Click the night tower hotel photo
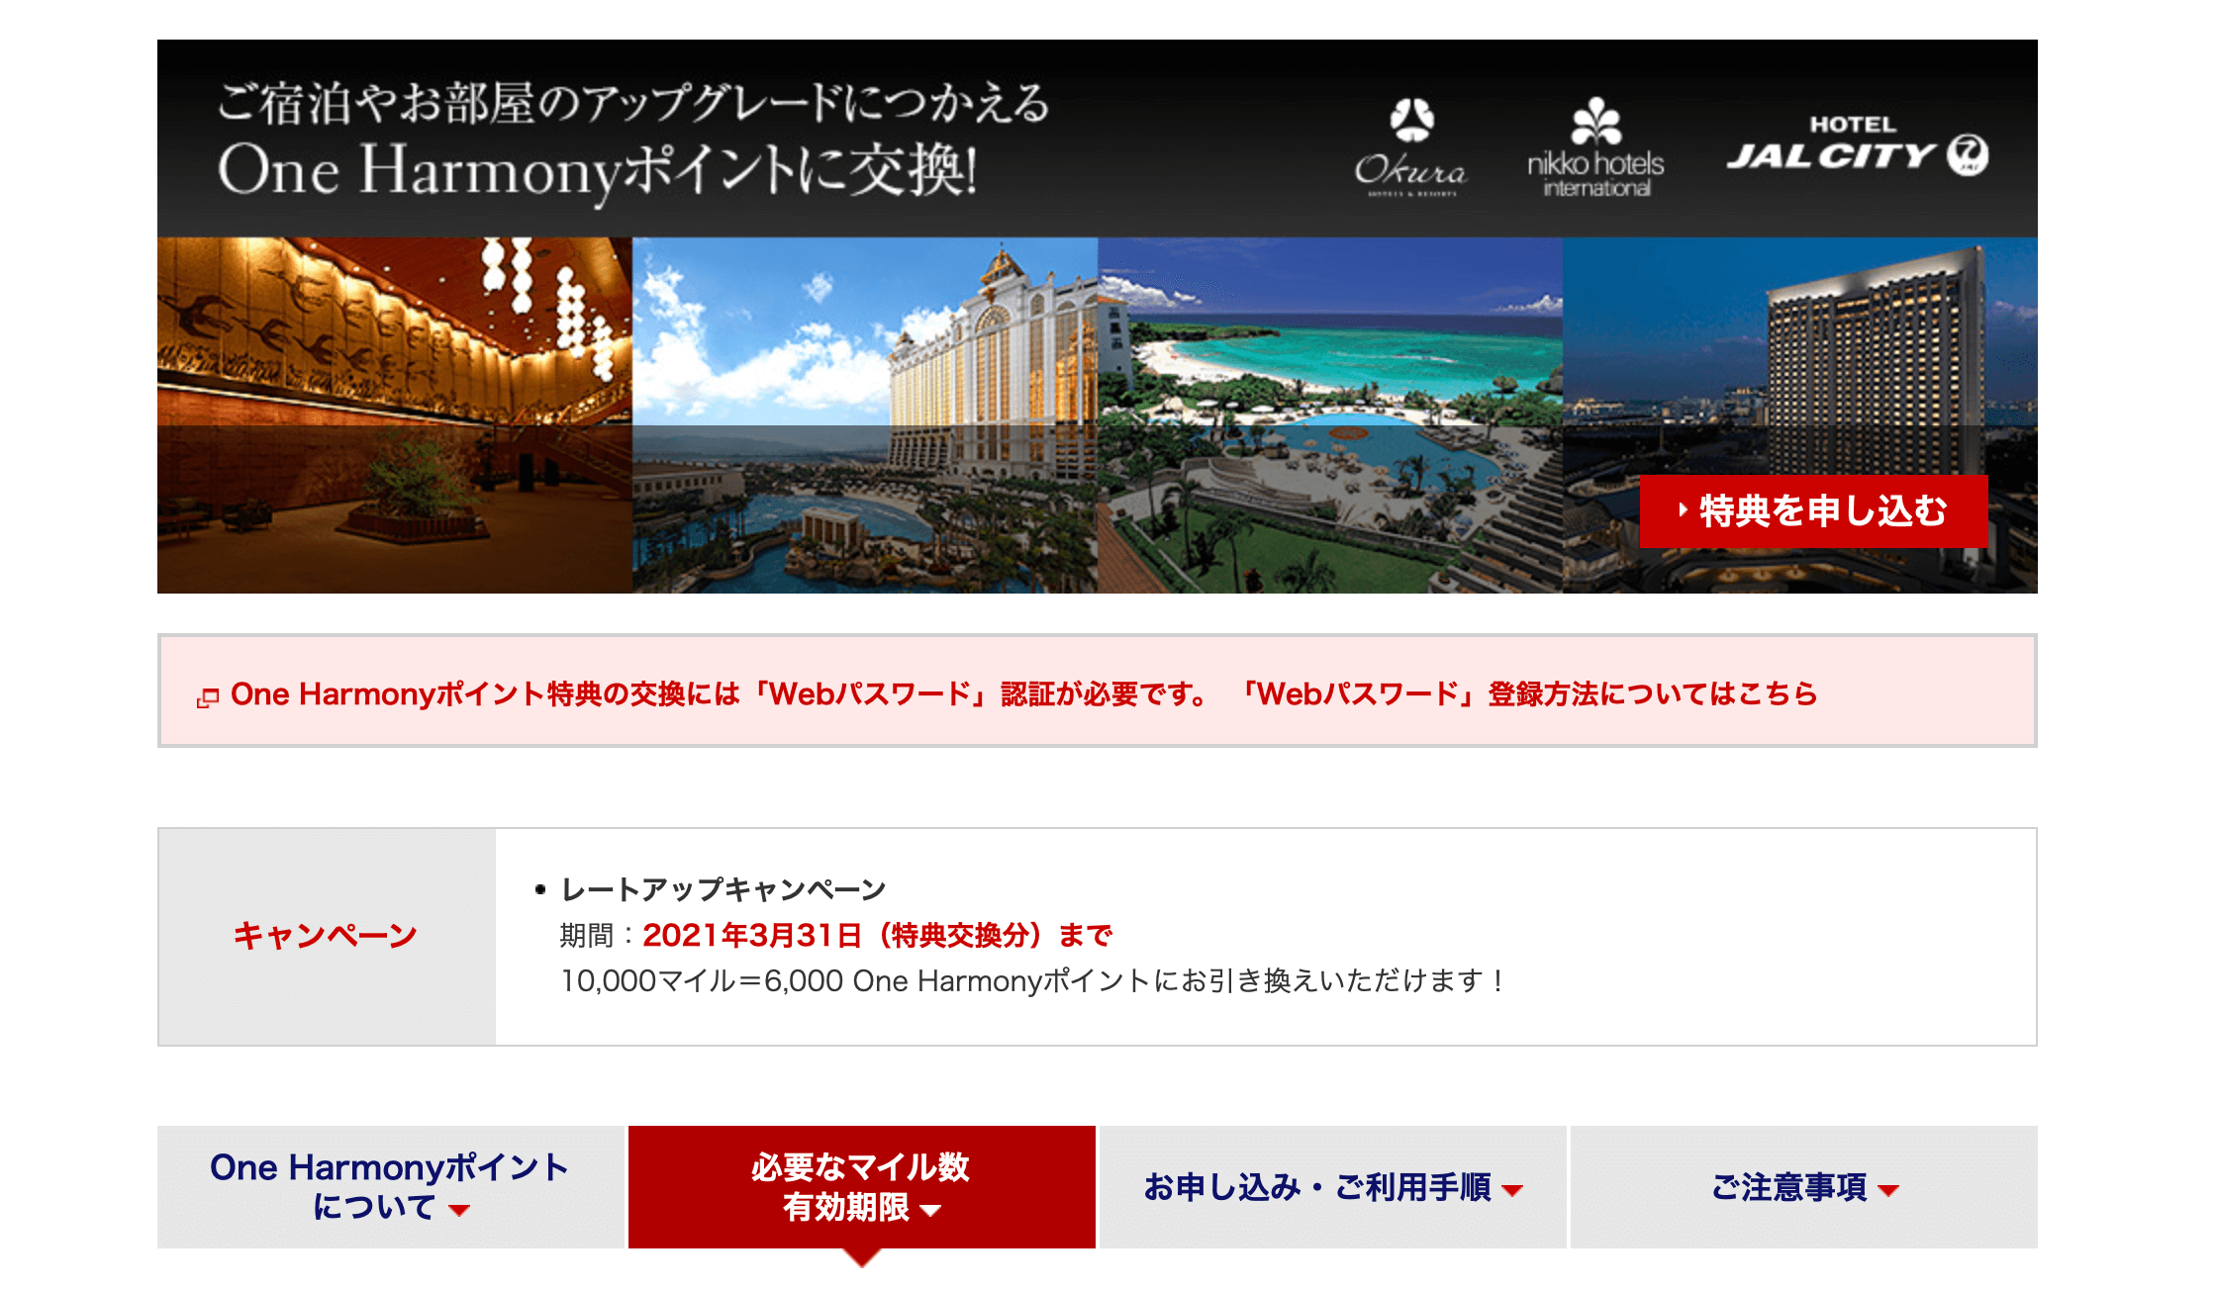The image size is (2217, 1290). pos(1800,415)
